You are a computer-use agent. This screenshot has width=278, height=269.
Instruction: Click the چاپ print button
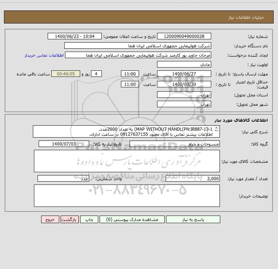(89, 219)
